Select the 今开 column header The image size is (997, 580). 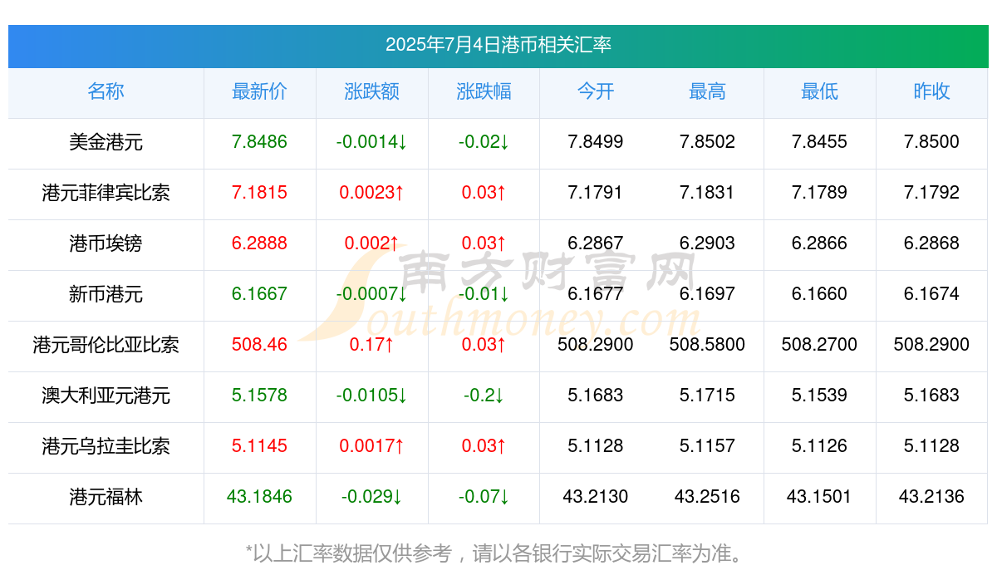point(596,91)
